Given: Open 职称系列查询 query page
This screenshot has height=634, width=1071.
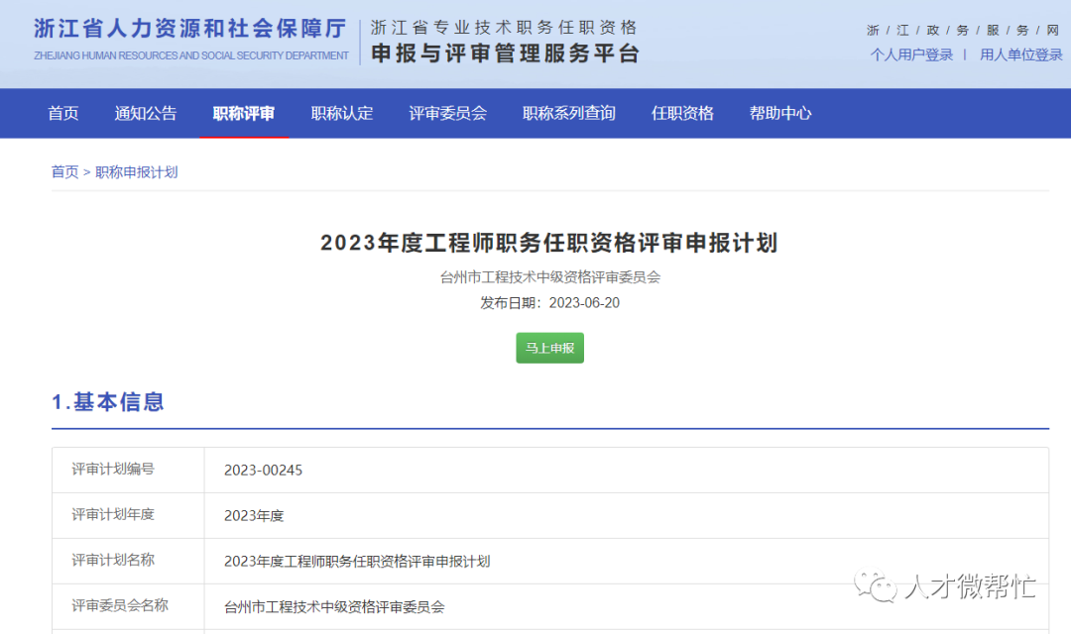Looking at the screenshot, I should tap(567, 113).
